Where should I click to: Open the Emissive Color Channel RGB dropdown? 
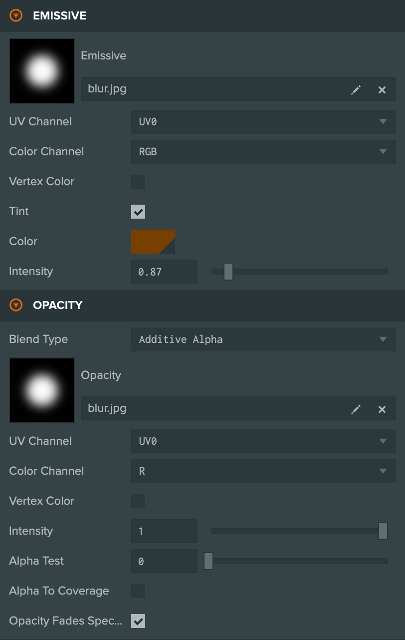pyautogui.click(x=263, y=152)
